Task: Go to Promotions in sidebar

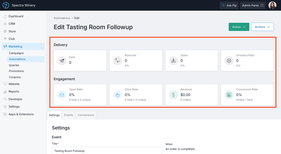Action: [x=16, y=71]
